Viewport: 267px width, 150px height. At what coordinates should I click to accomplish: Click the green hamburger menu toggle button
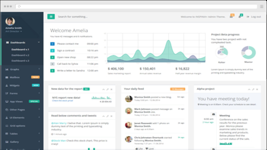[x=51, y=16]
